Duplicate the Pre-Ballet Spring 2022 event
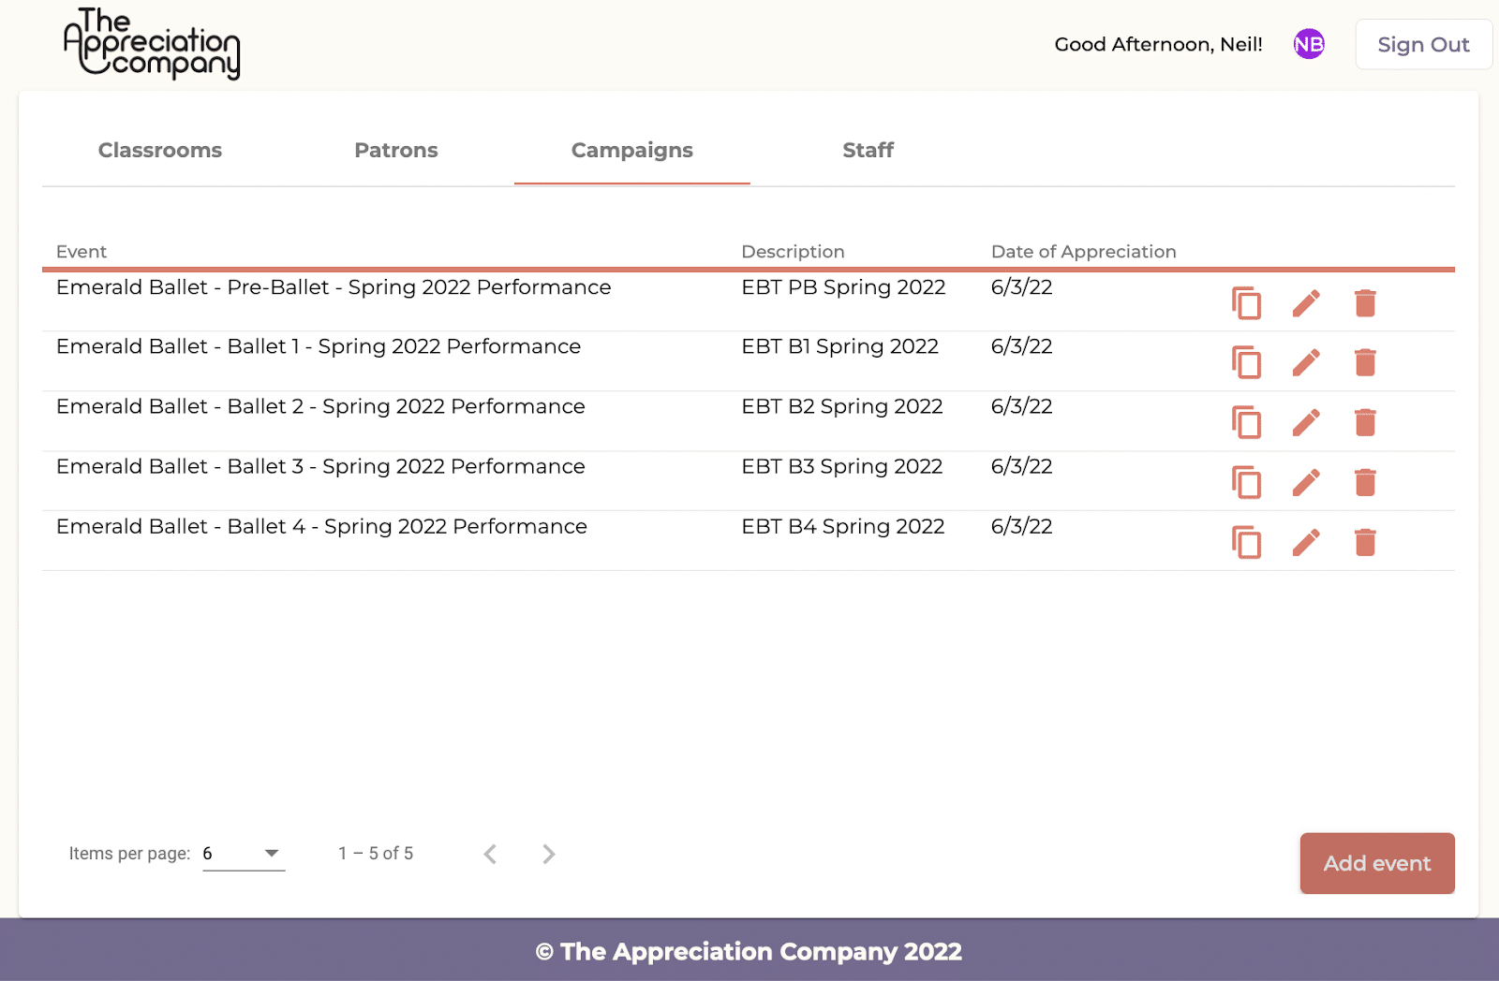Screen dimensions: 1499x981 (1246, 303)
